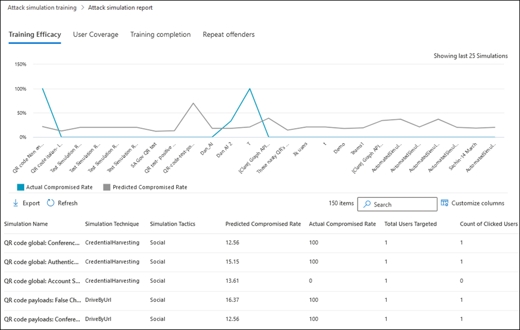Screen dimensions: 520x330
Task: Select QR code payloads: False Ch... row
Action: [40, 300]
